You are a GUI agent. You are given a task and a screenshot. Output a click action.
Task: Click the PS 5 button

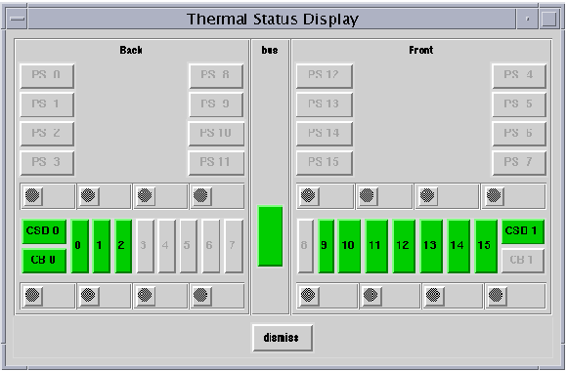[x=519, y=104]
